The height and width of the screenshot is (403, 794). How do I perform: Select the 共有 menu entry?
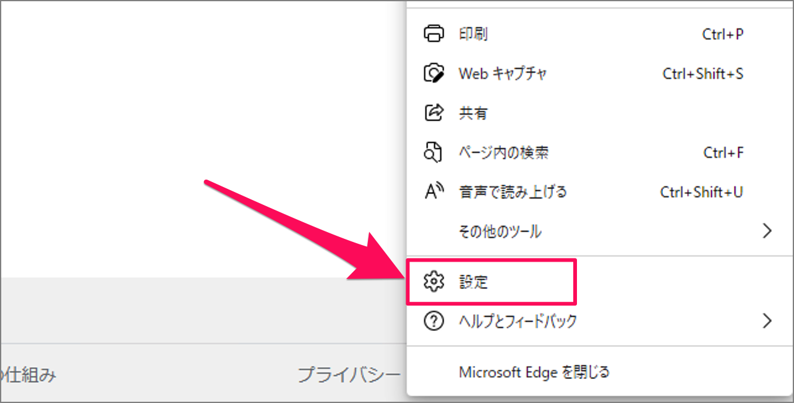click(x=473, y=113)
